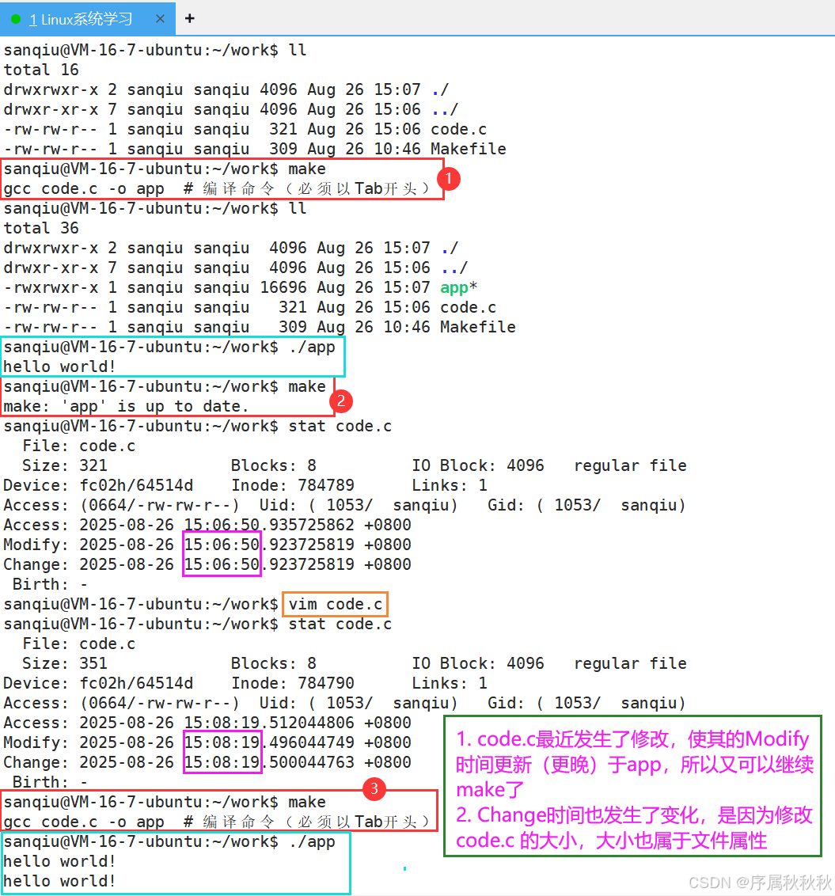The image size is (835, 896).
Task: Open a new session tab with plus
Action: [190, 19]
